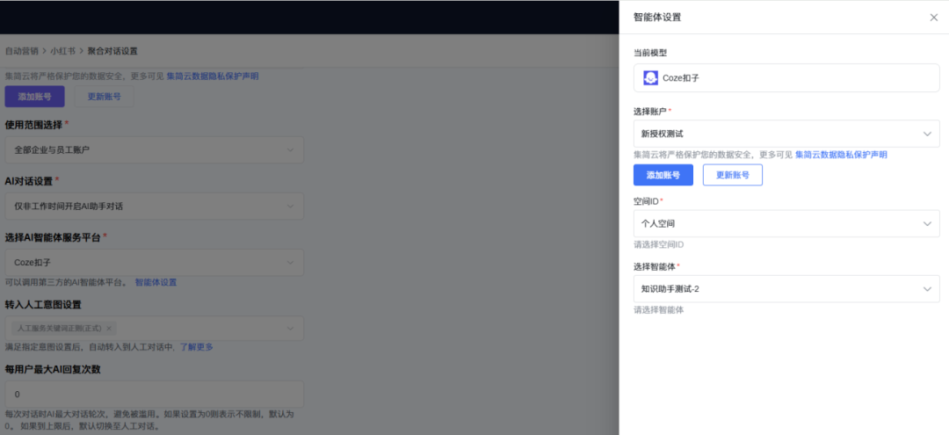949x435 pixels.
Task: Click the 每用户最大AI回复次数 input field
Action: [x=154, y=394]
